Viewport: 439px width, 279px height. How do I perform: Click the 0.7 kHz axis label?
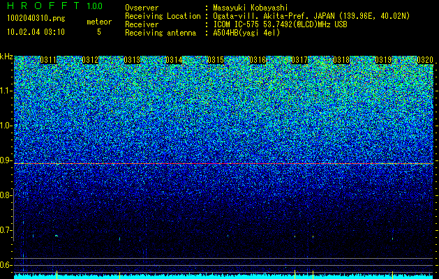tap(6, 230)
